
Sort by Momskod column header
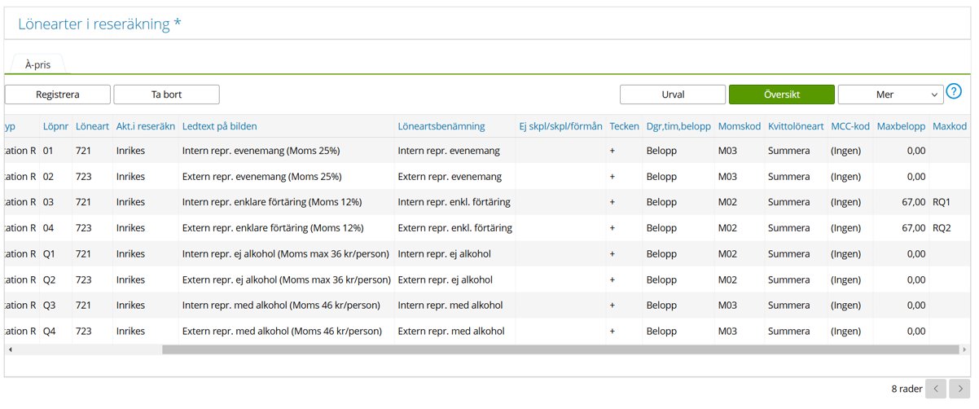pos(739,126)
